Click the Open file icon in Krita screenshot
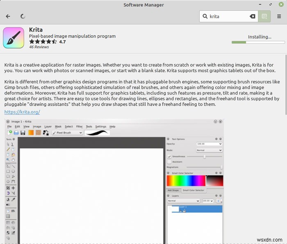The width and height of the screenshot is (287, 244). (x=16, y=133)
